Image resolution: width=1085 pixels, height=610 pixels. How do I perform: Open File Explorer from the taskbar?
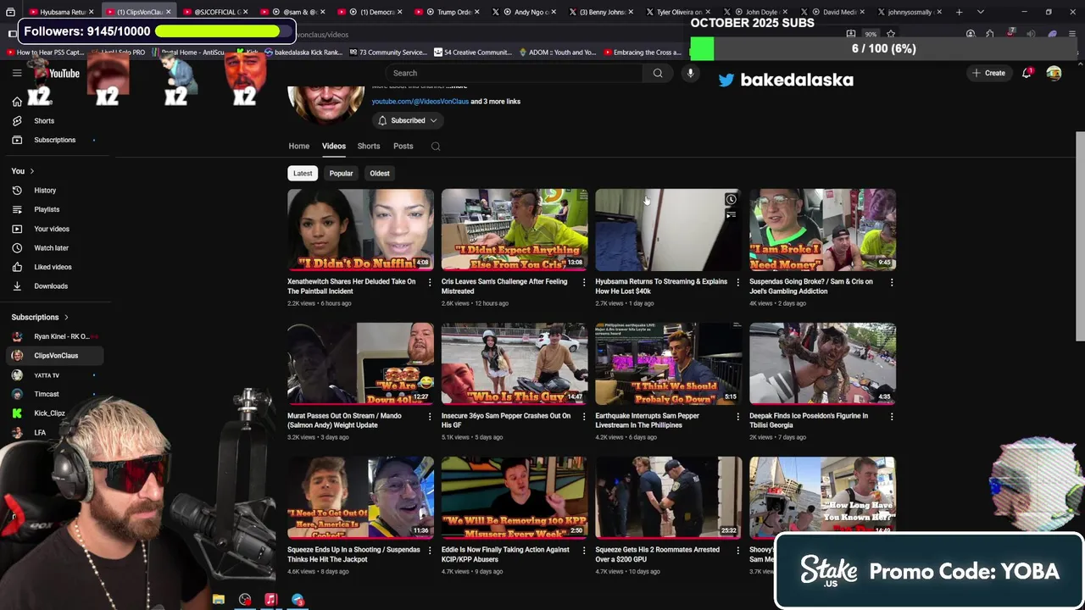tap(219, 600)
